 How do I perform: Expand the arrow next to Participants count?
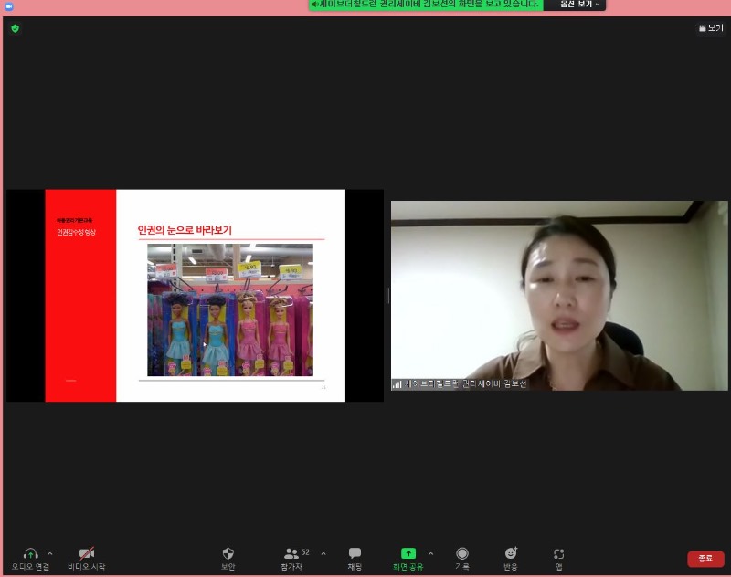[x=323, y=553]
